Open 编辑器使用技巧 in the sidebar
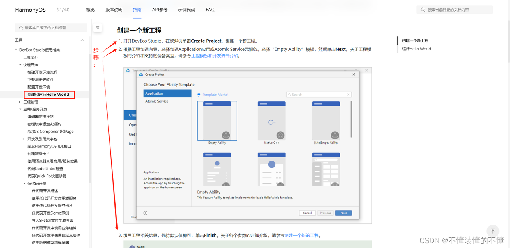510x248 pixels. [41, 117]
